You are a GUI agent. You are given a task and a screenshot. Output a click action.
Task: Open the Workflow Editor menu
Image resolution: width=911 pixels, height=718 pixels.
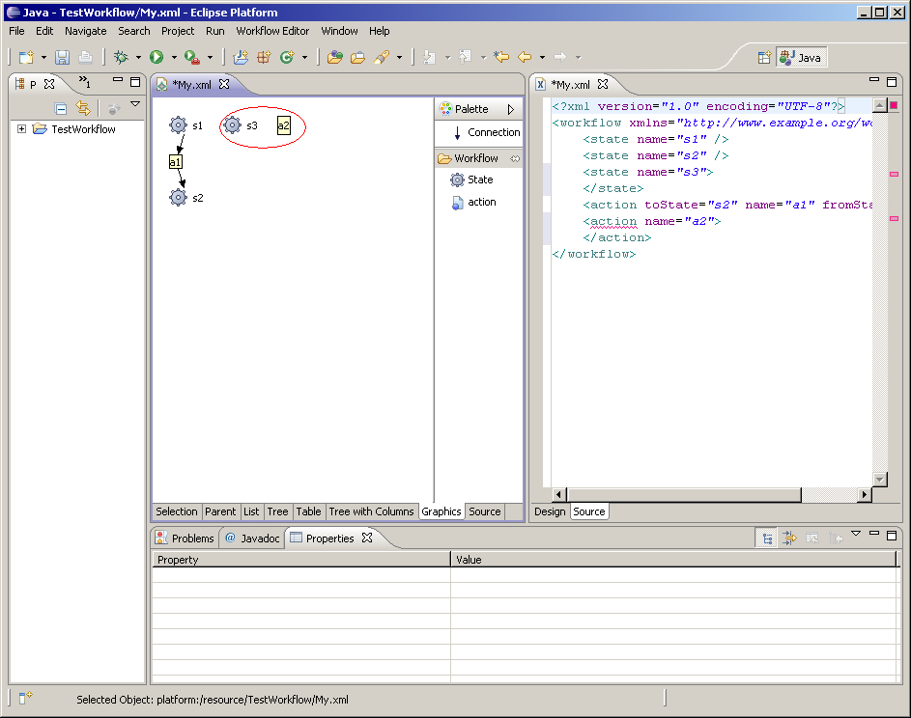[x=272, y=31]
